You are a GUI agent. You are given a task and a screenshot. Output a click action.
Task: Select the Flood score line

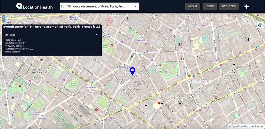[x=13, y=40]
